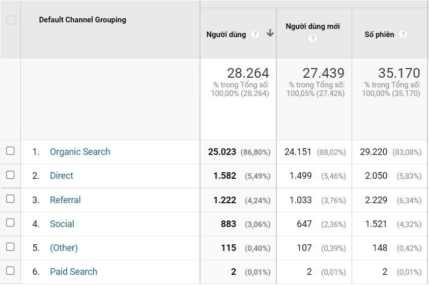Viewport: 429px width, 287px height.
Task: Tick the checkbox for the Direct row
Action: [10, 175]
